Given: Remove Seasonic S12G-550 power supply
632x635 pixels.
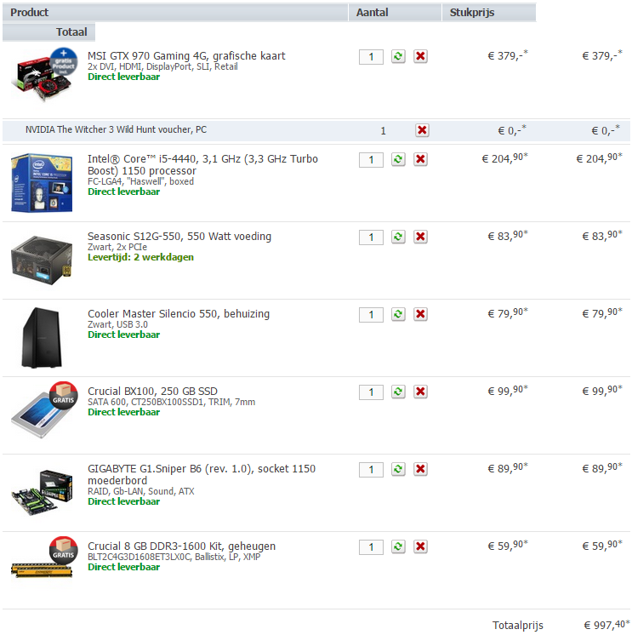Looking at the screenshot, I should [x=420, y=237].
